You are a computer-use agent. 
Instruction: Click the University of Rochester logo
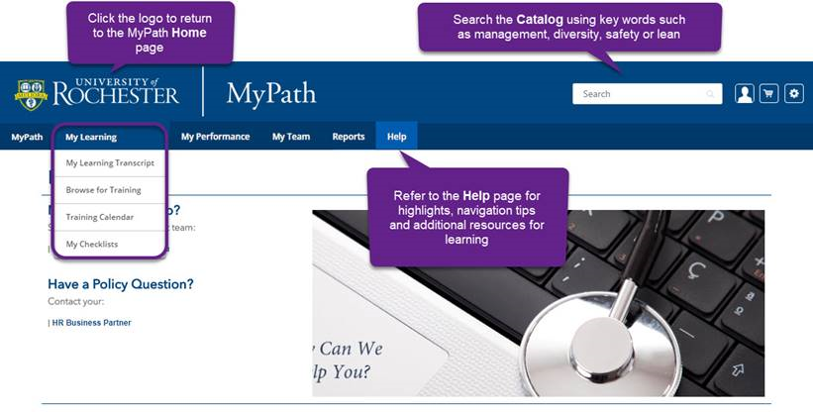(97, 94)
